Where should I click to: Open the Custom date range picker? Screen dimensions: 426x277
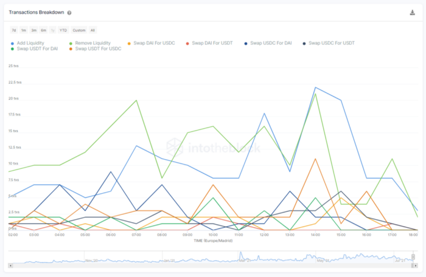point(79,30)
